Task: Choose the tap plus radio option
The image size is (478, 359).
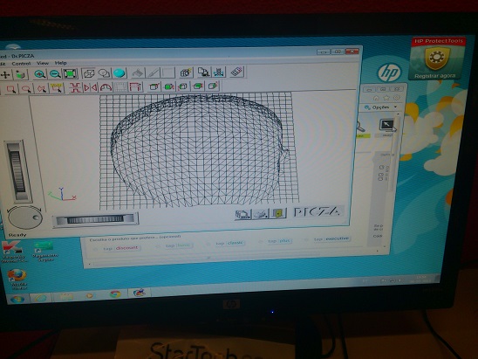Action: click(261, 241)
